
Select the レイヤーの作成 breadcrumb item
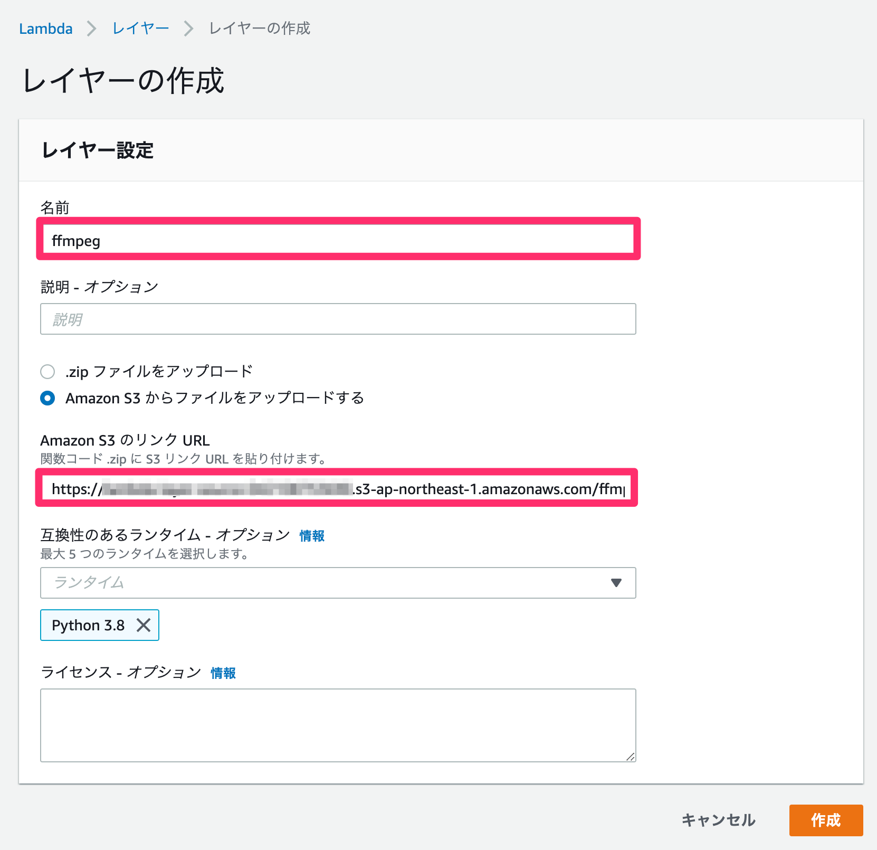pos(258,28)
